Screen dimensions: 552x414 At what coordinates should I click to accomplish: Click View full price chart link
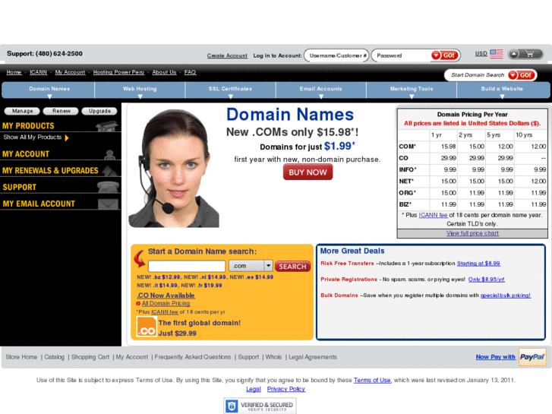[x=472, y=233]
